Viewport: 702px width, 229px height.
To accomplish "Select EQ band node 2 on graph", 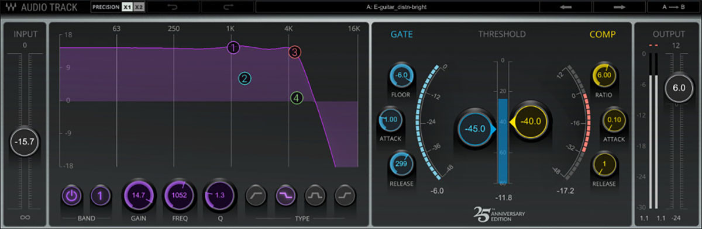I will tap(245, 78).
